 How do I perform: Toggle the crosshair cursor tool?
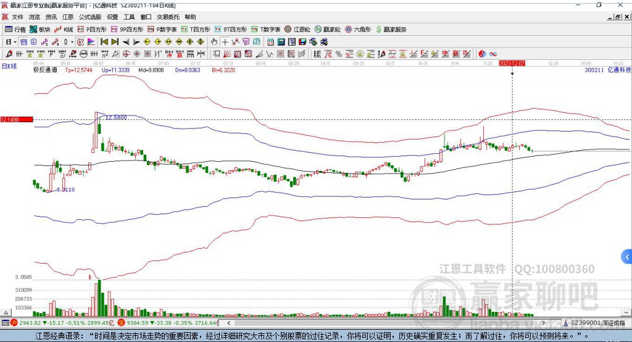tap(225, 42)
